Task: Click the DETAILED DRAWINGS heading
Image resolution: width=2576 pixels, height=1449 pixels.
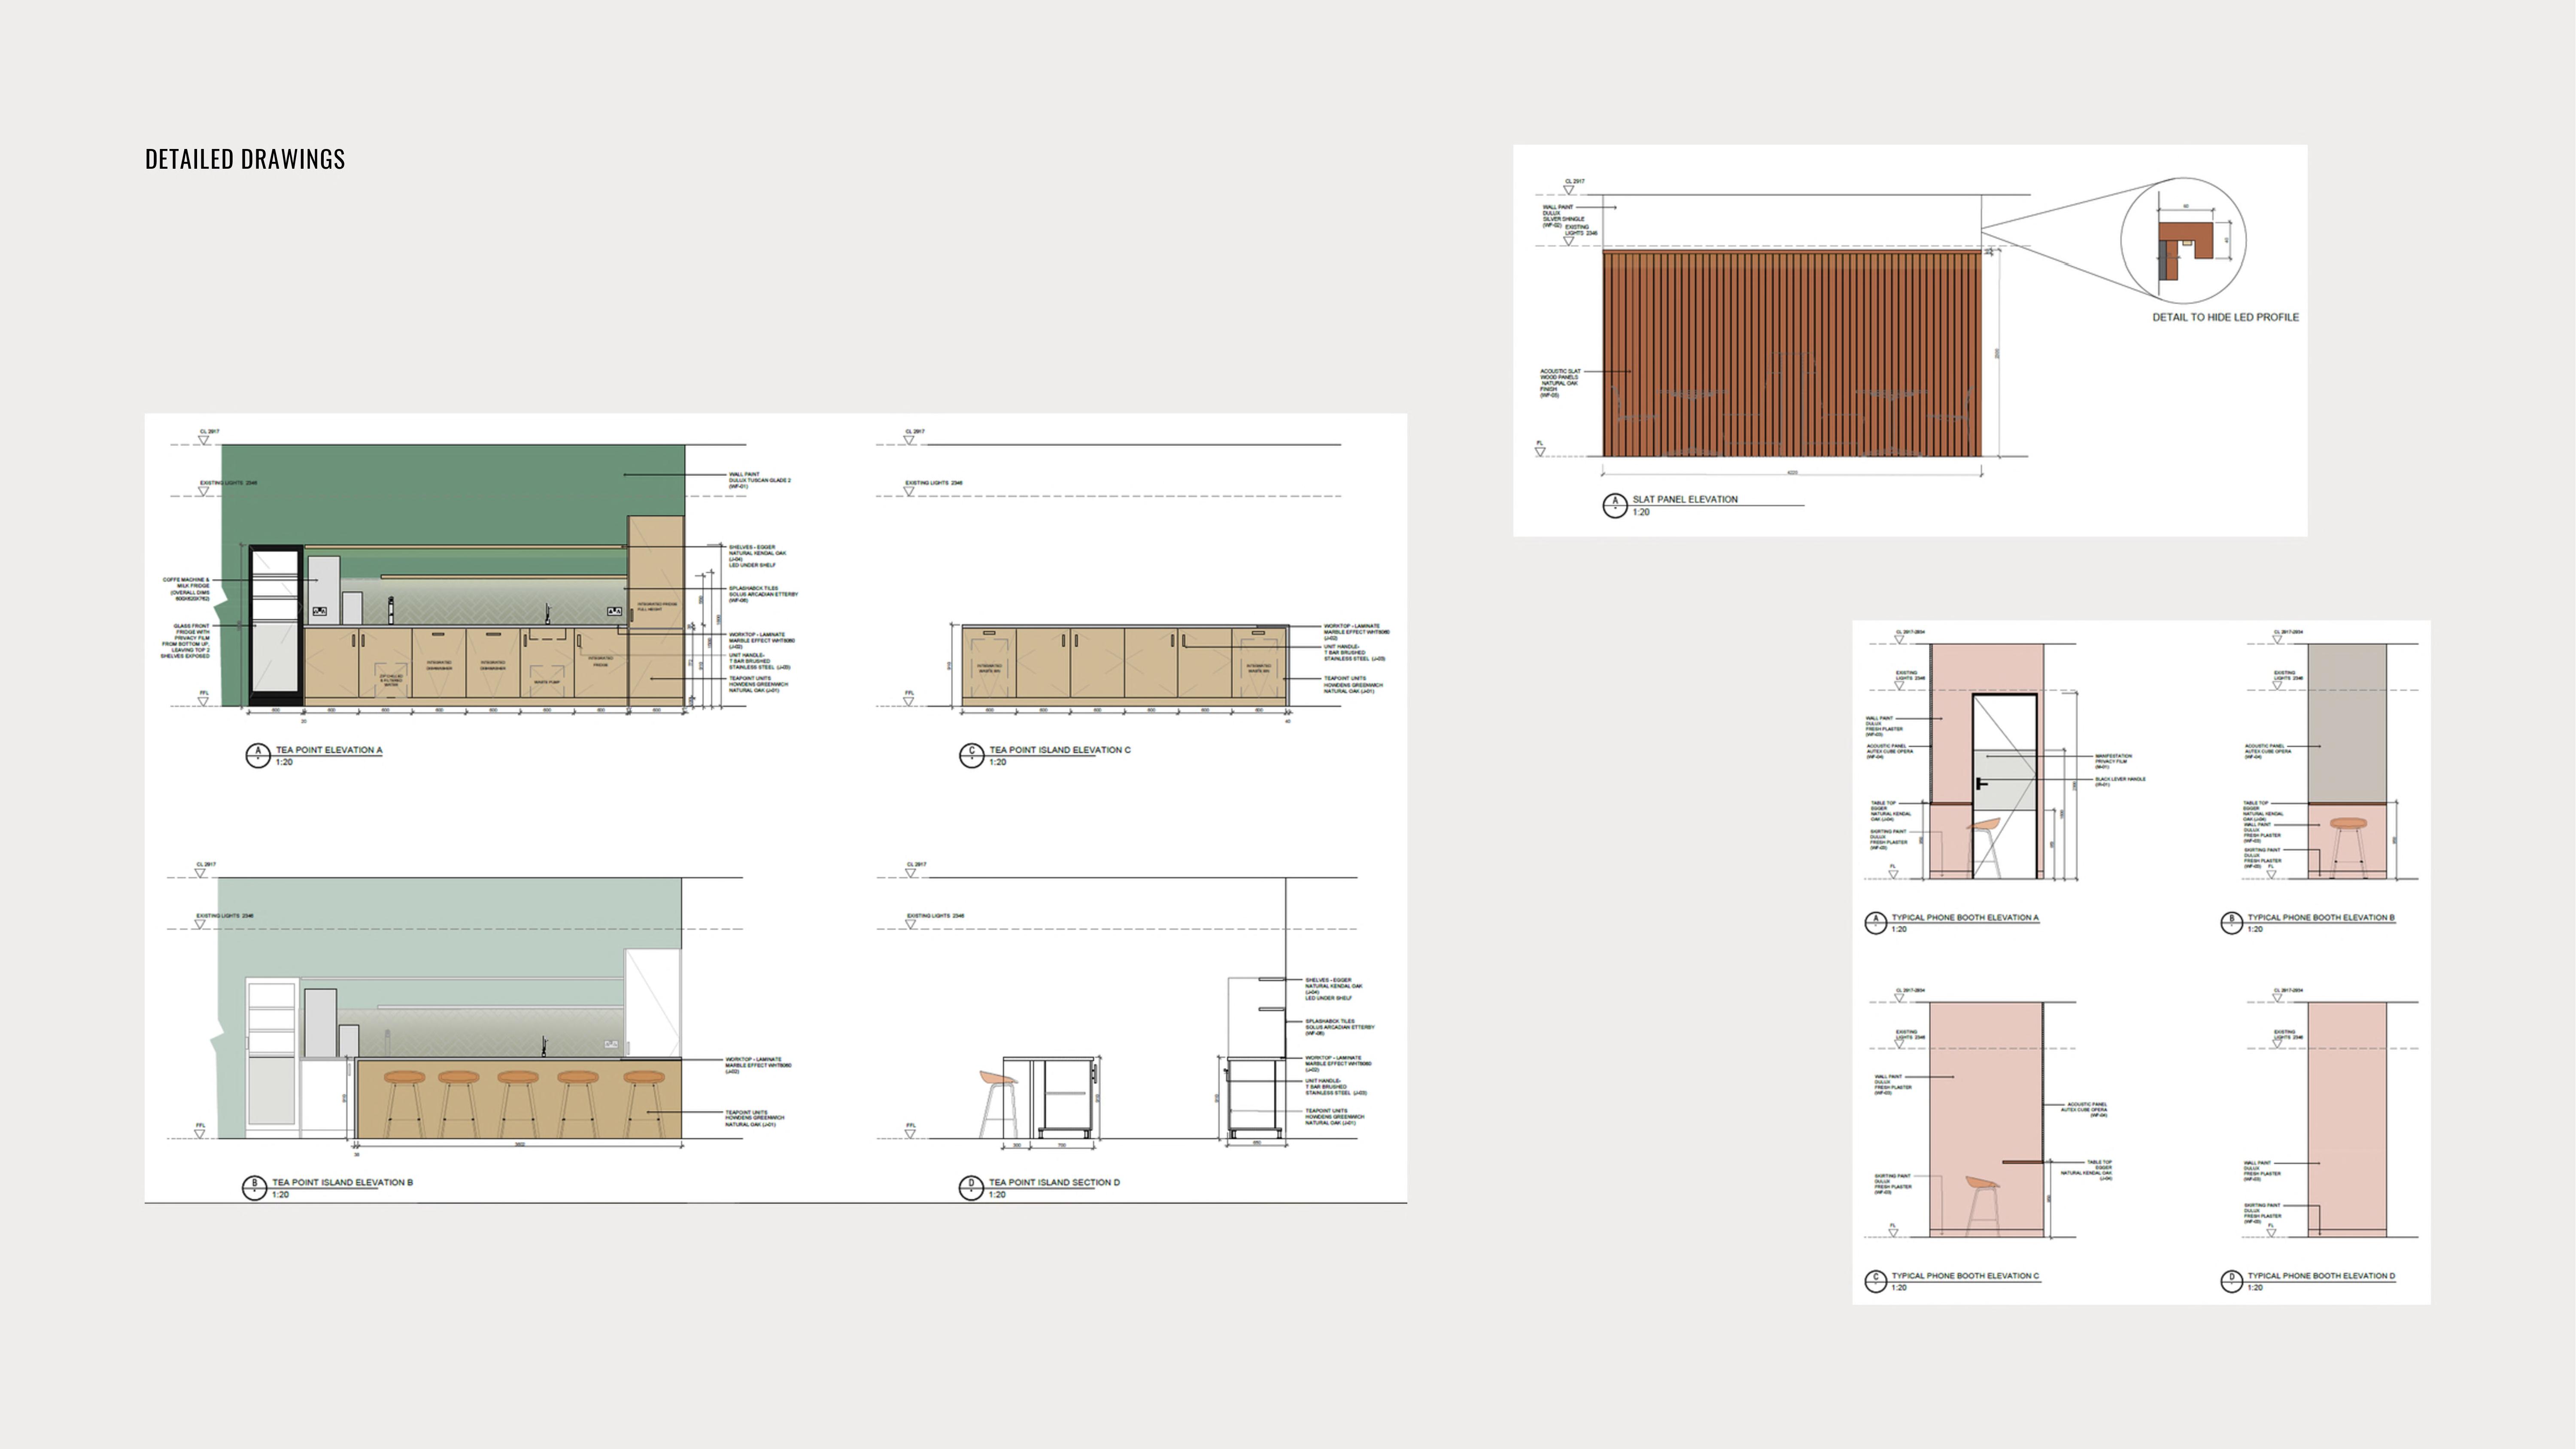Action: point(245,159)
